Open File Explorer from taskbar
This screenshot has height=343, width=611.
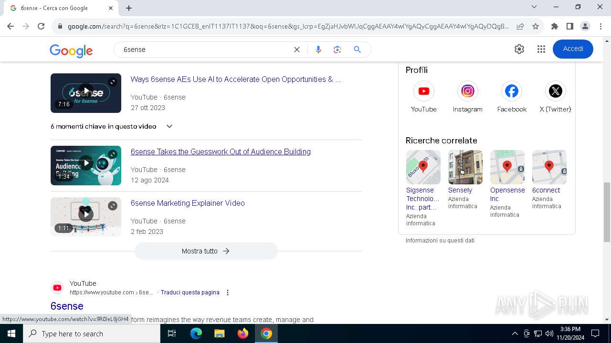coord(220,333)
